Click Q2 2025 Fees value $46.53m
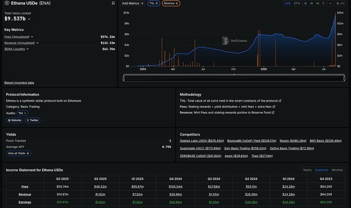The height and width of the screenshot is (208, 351). tap(100, 186)
